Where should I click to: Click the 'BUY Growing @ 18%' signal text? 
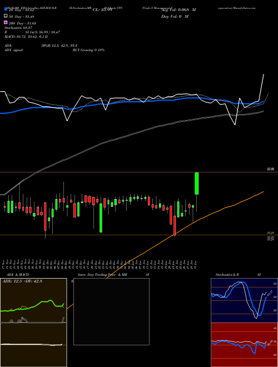(88, 50)
